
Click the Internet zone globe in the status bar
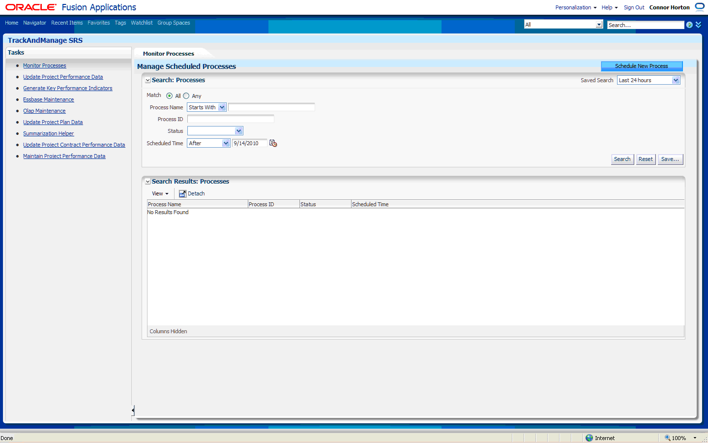tap(589, 438)
